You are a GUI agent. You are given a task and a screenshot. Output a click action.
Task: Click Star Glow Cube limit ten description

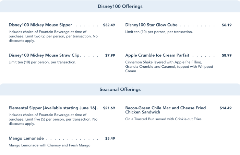pos(159,32)
